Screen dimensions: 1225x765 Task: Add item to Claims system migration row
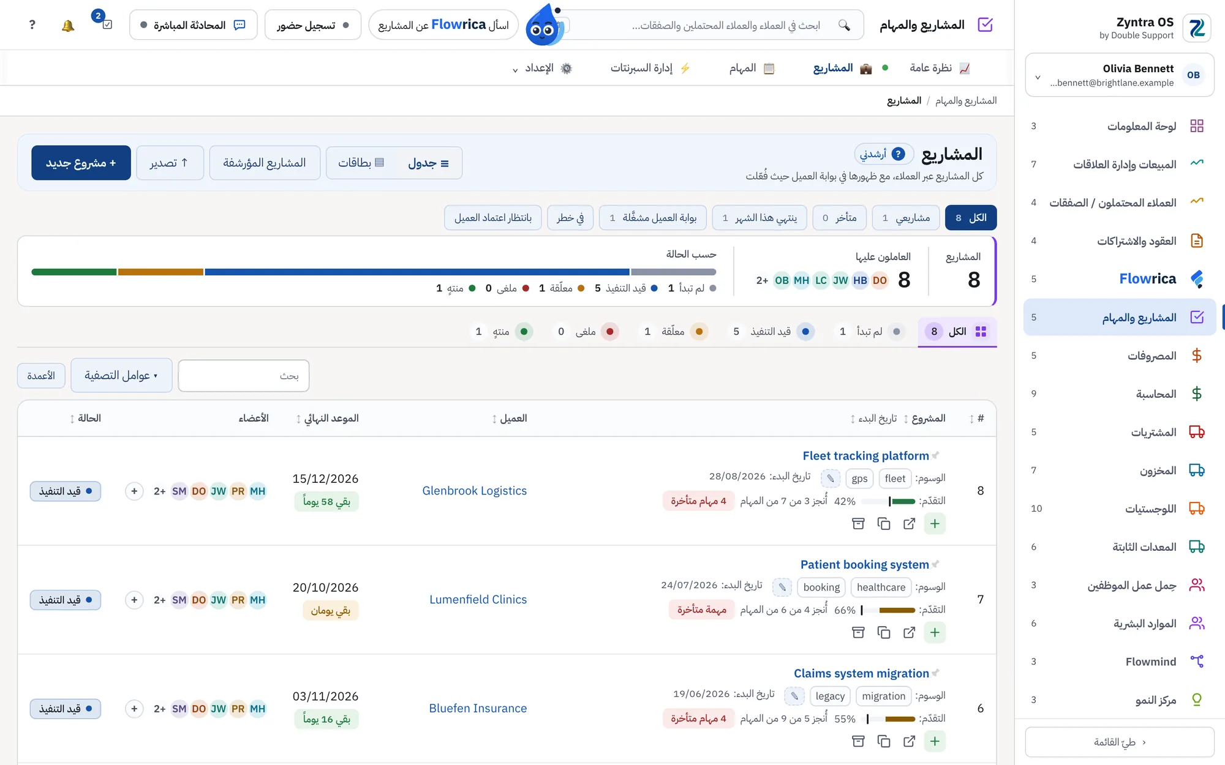click(935, 741)
